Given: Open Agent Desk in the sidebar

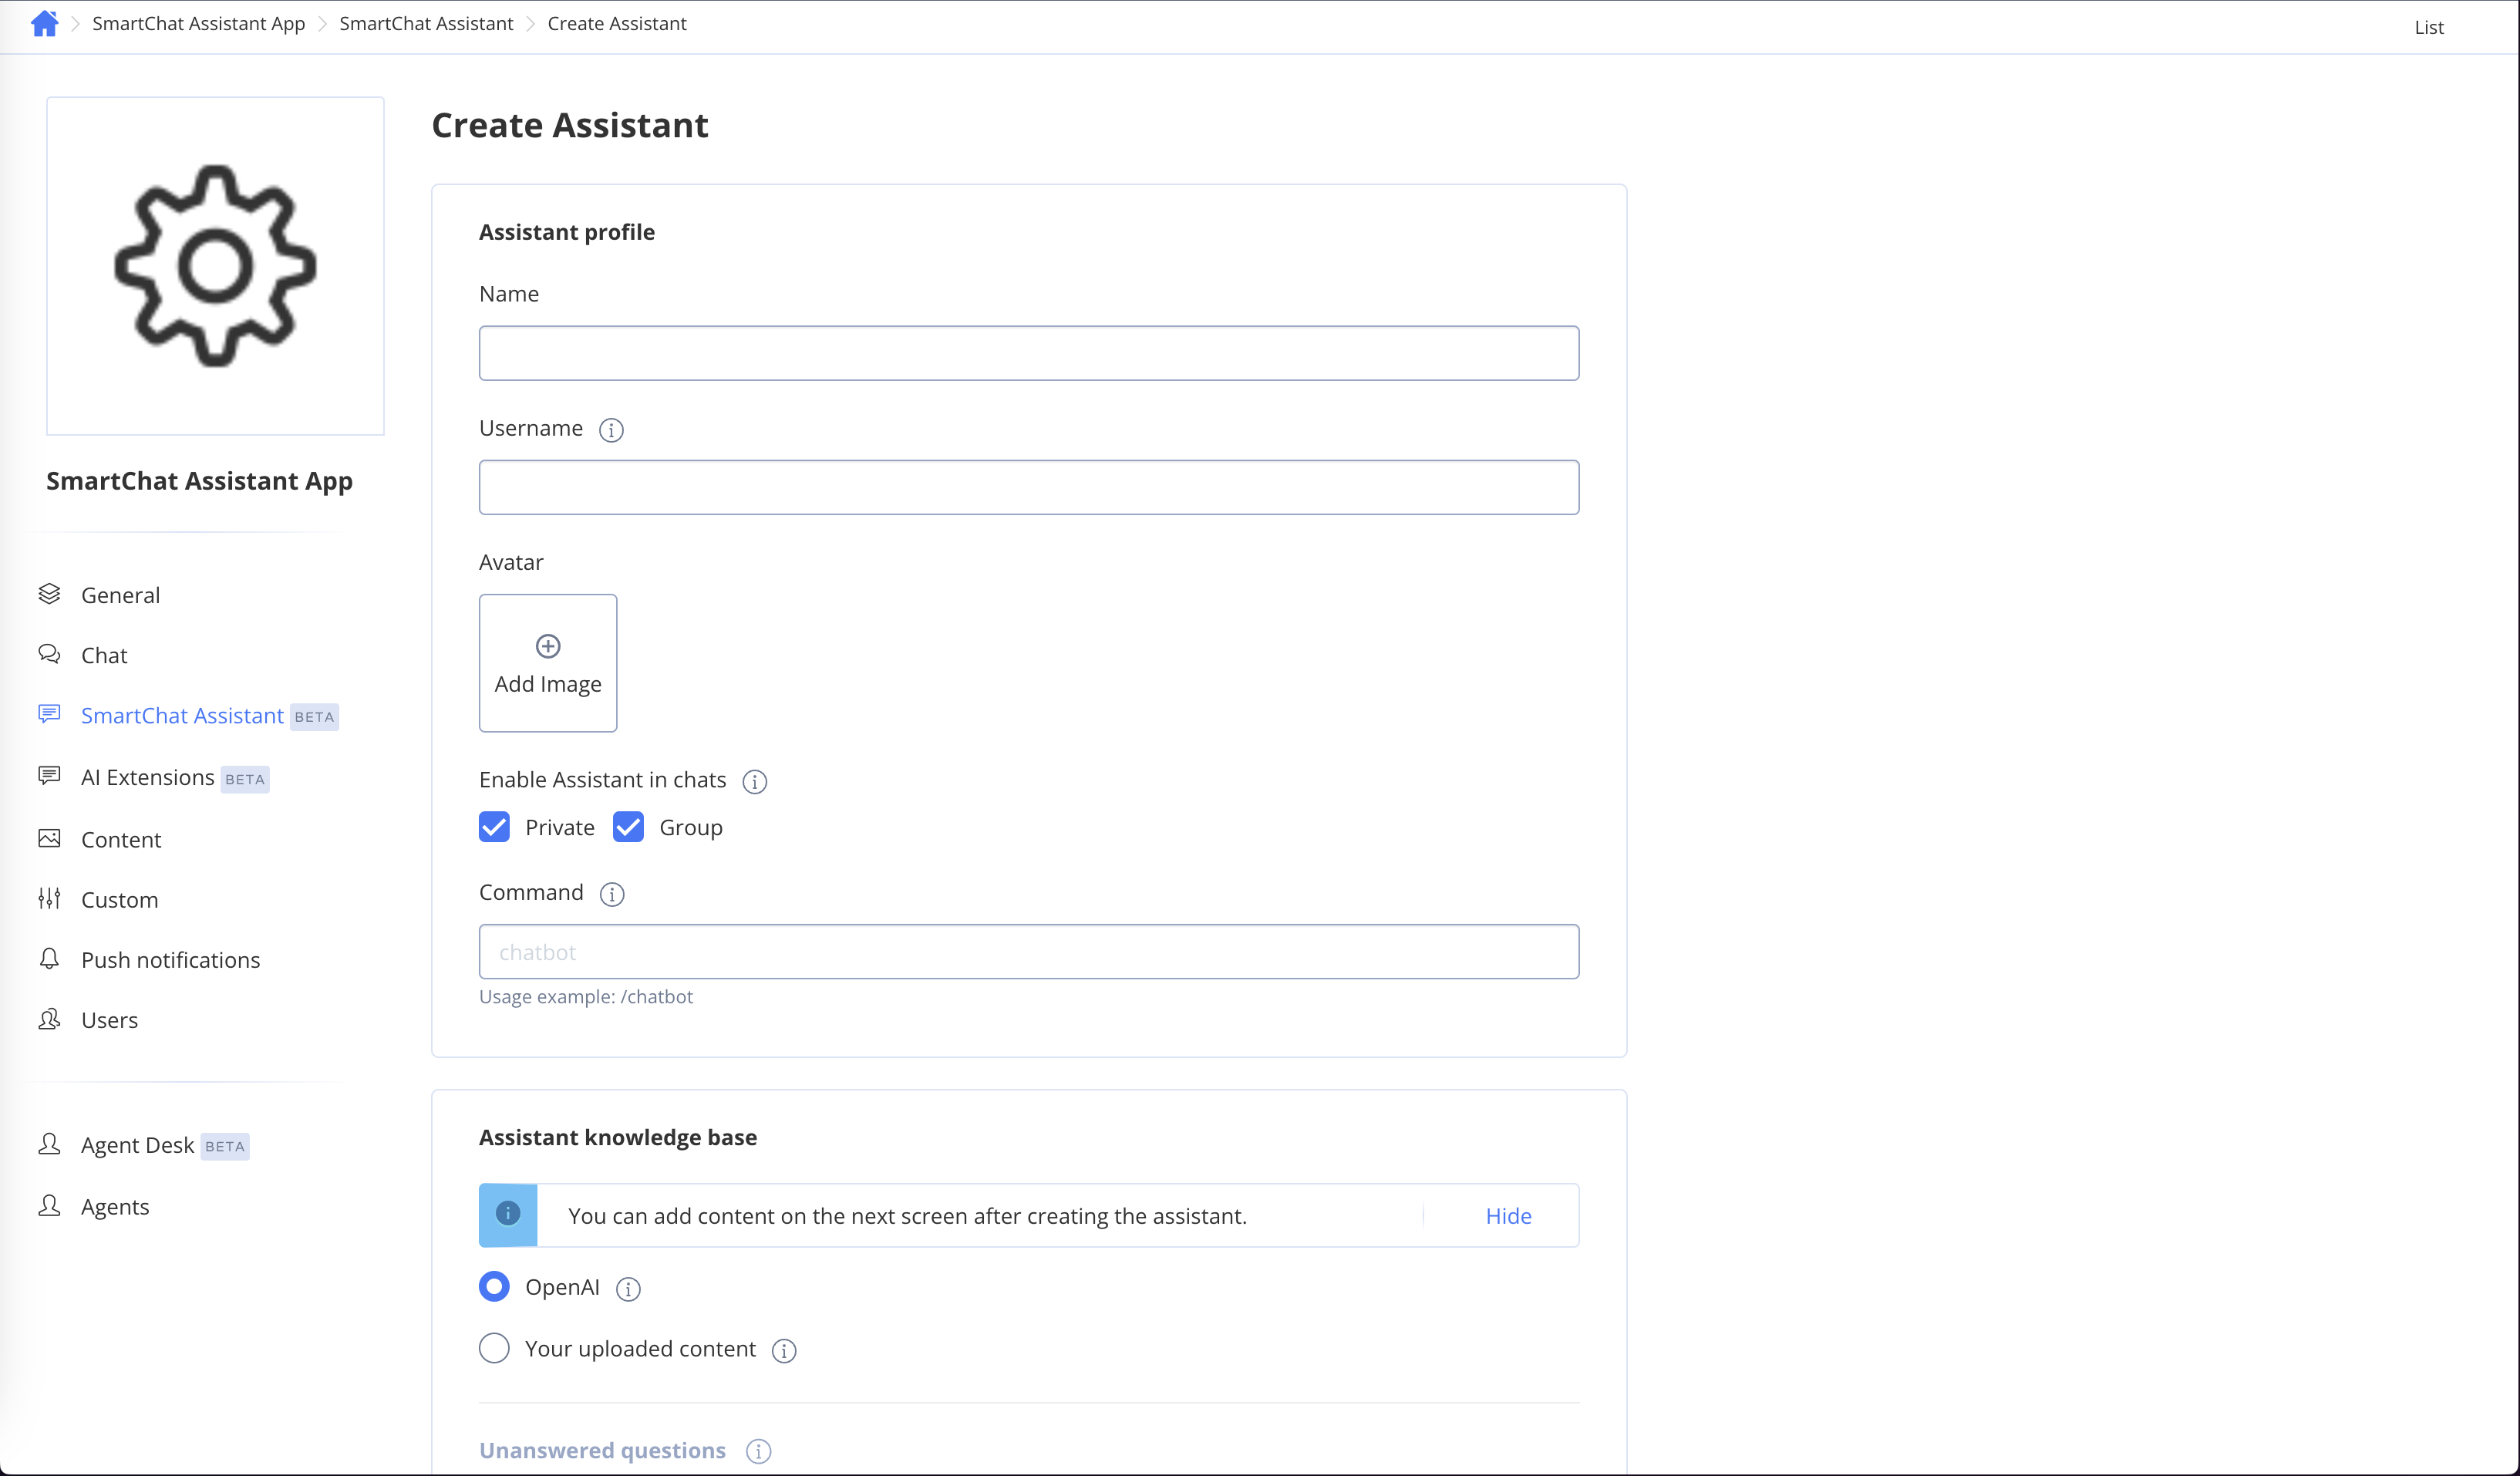Looking at the screenshot, I should tap(137, 1145).
